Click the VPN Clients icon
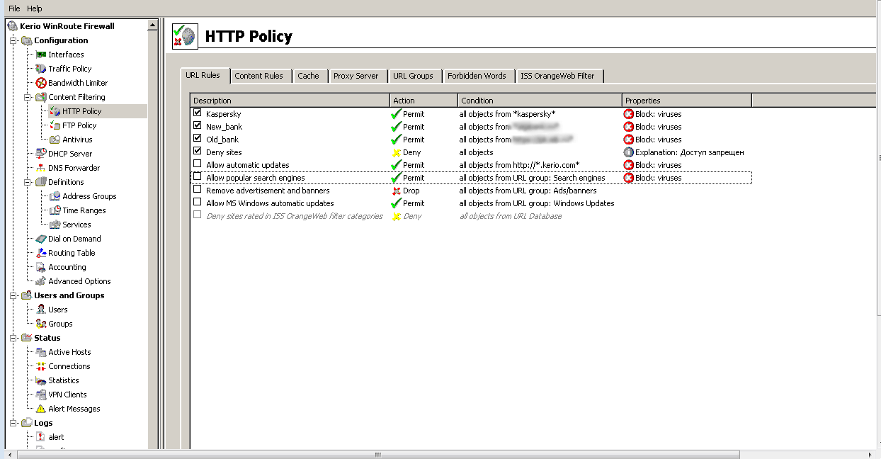The height and width of the screenshot is (459, 881). [41, 395]
